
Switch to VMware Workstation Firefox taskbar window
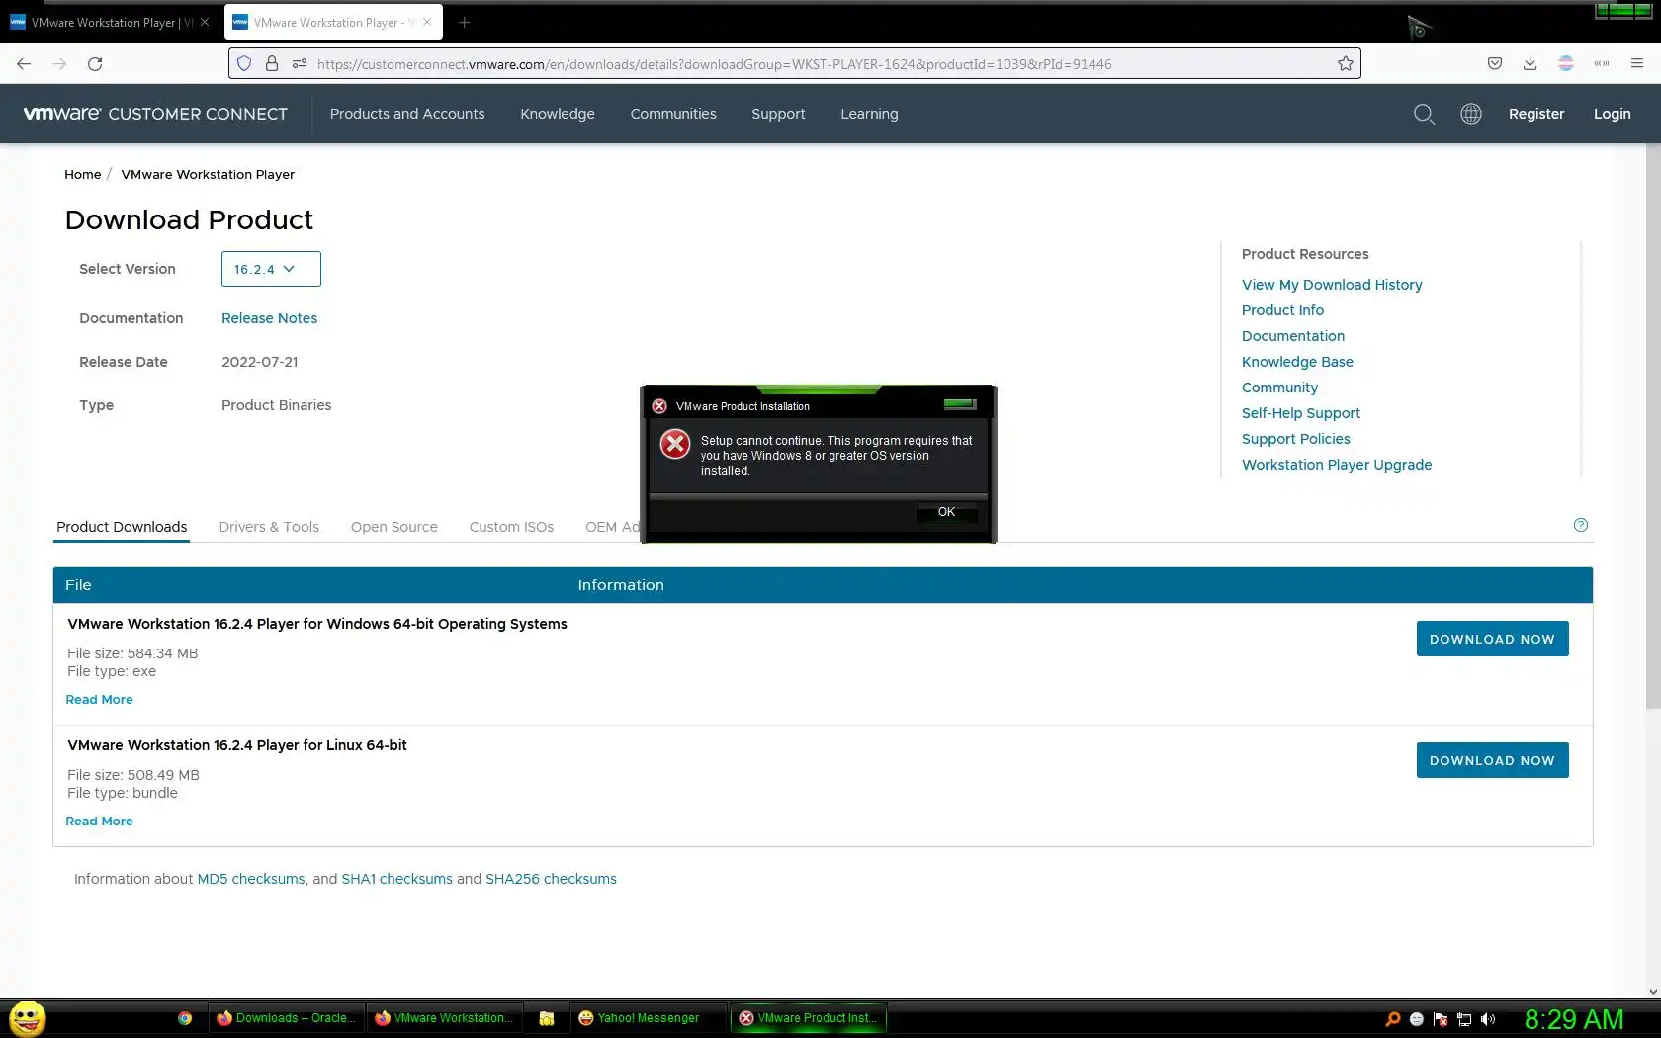click(x=444, y=1018)
